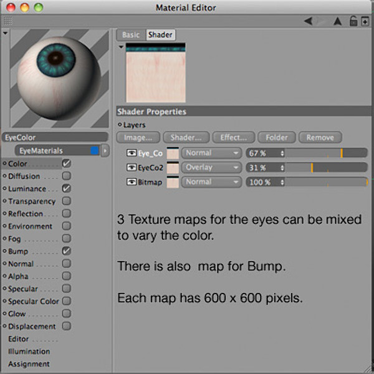This screenshot has width=374, height=374.
Task: Open the material preview options triangle
Action: [5, 33]
